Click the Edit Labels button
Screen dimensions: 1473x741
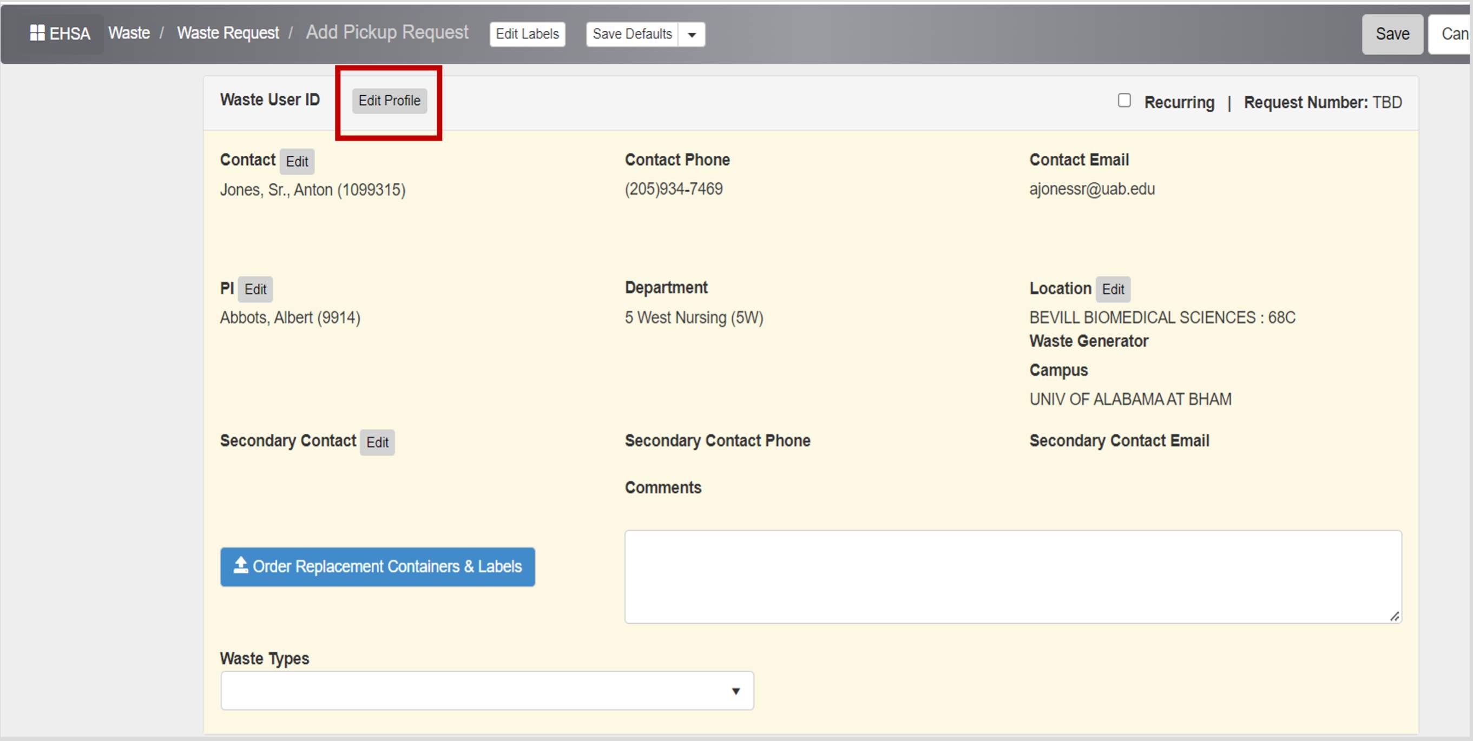click(x=527, y=34)
